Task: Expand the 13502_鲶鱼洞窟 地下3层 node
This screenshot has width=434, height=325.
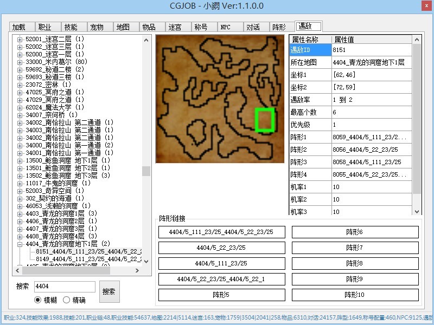Action: 20,175
